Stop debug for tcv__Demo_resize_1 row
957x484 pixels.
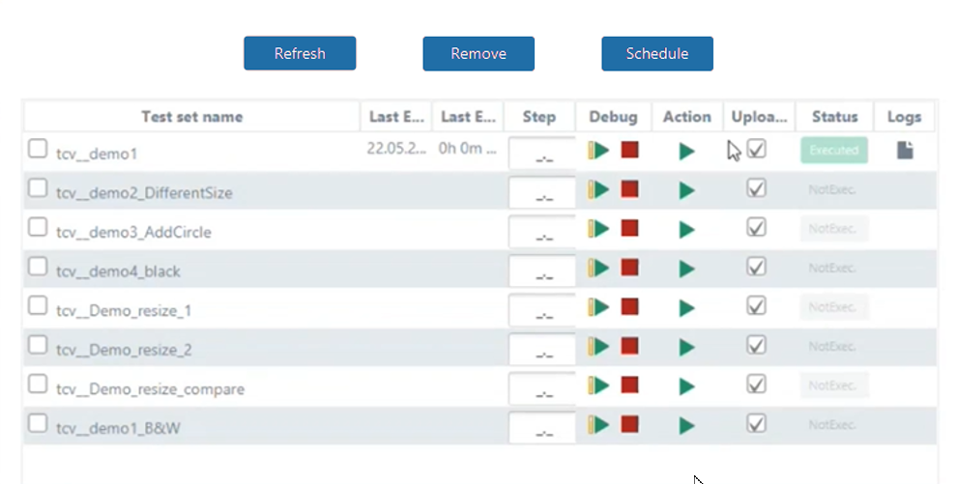[x=630, y=307]
